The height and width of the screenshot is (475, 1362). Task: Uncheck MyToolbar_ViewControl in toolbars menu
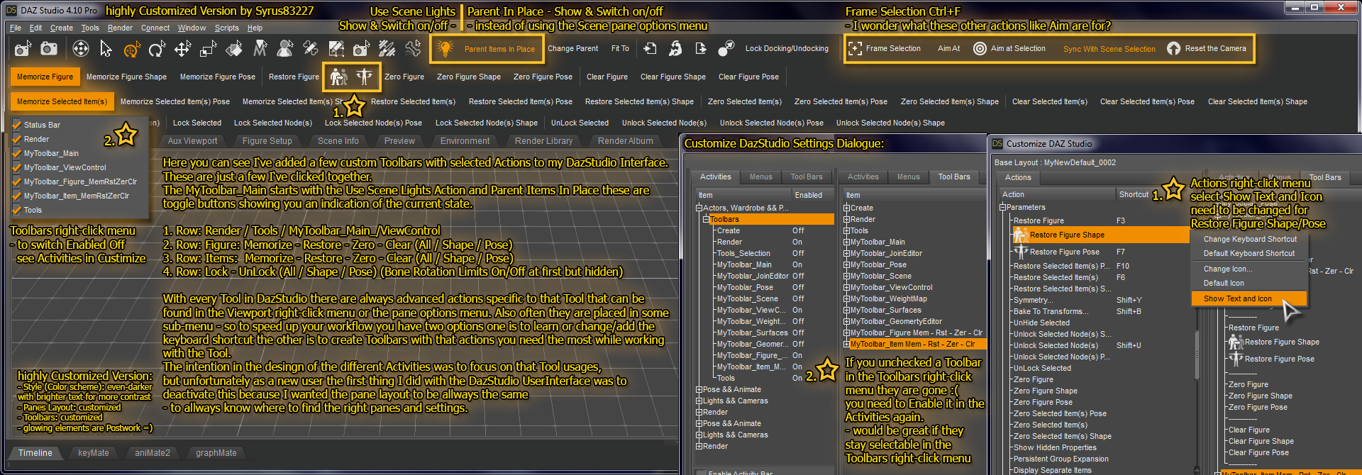17,167
